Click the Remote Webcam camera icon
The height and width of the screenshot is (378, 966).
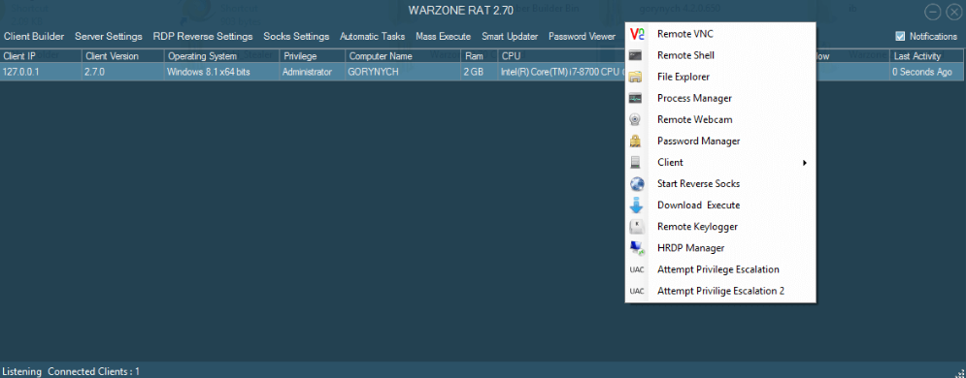click(636, 120)
